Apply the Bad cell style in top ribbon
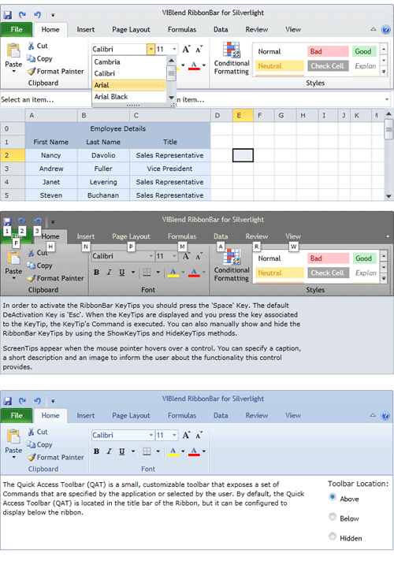The image size is (394, 568). coord(328,51)
